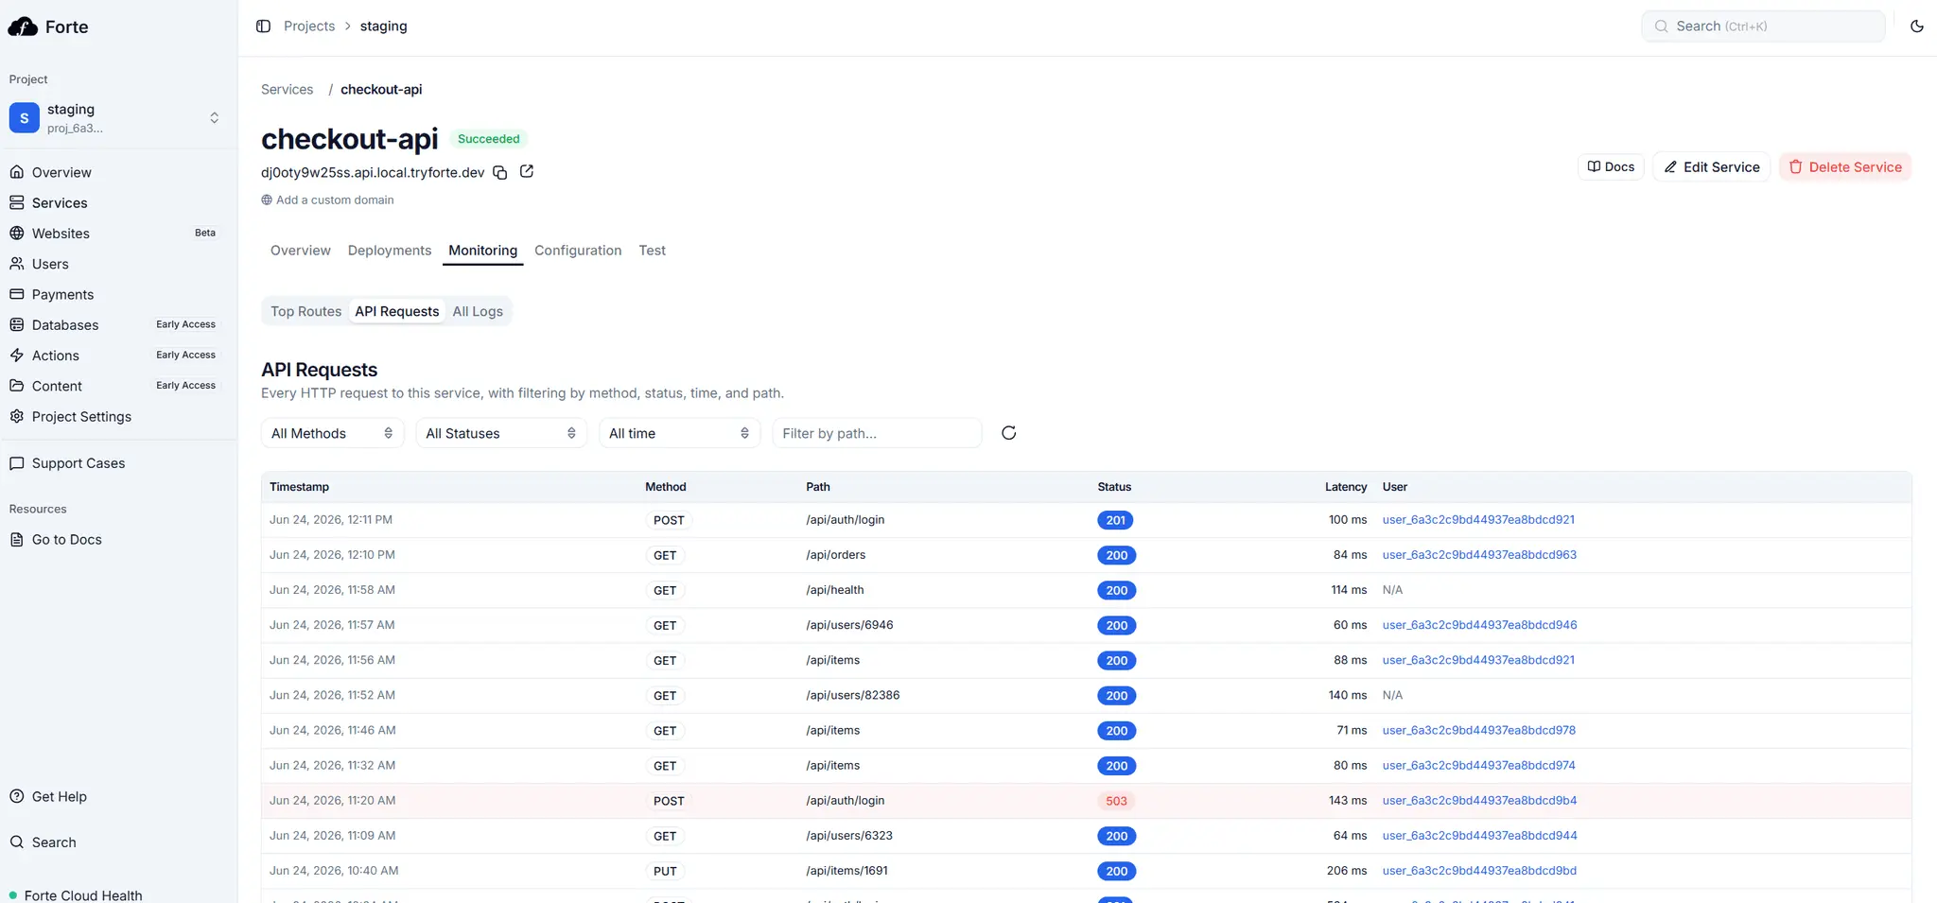Screen dimensions: 1937x903
Task: Switch to the Deployments tab
Action: pyautogui.click(x=390, y=251)
